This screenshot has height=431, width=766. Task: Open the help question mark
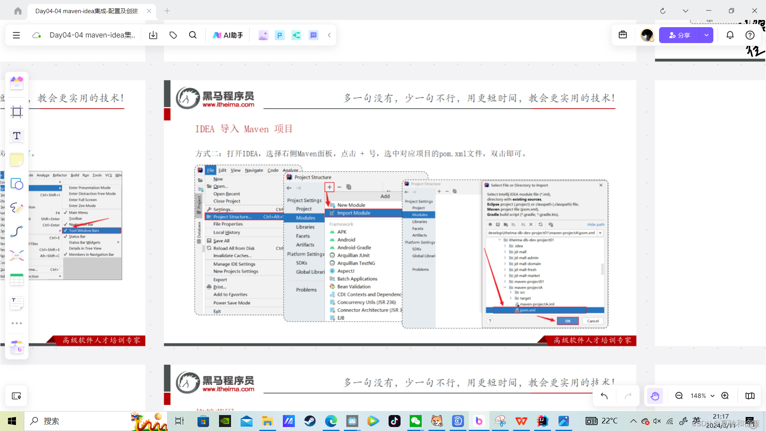click(750, 35)
